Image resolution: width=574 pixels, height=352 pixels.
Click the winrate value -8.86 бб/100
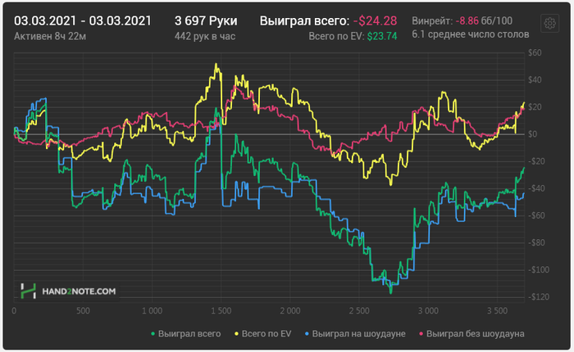[x=484, y=20]
